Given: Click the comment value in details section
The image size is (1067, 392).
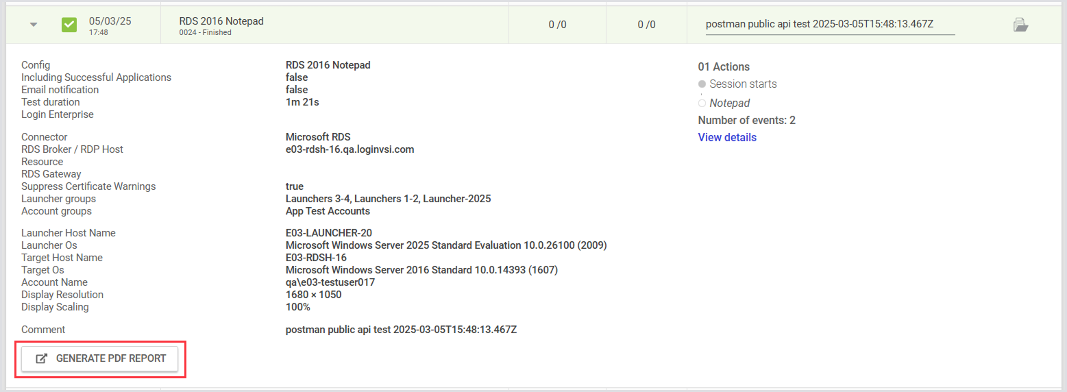Looking at the screenshot, I should coord(401,330).
